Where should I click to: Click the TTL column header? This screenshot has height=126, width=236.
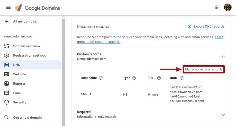click(x=151, y=78)
